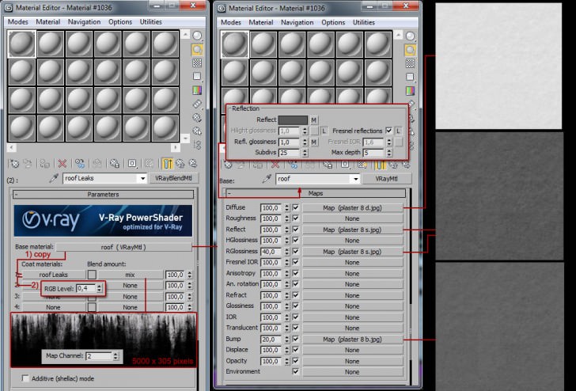Open Material menu in left window
Image resolution: width=576 pixels, height=391 pixels.
tap(48, 21)
